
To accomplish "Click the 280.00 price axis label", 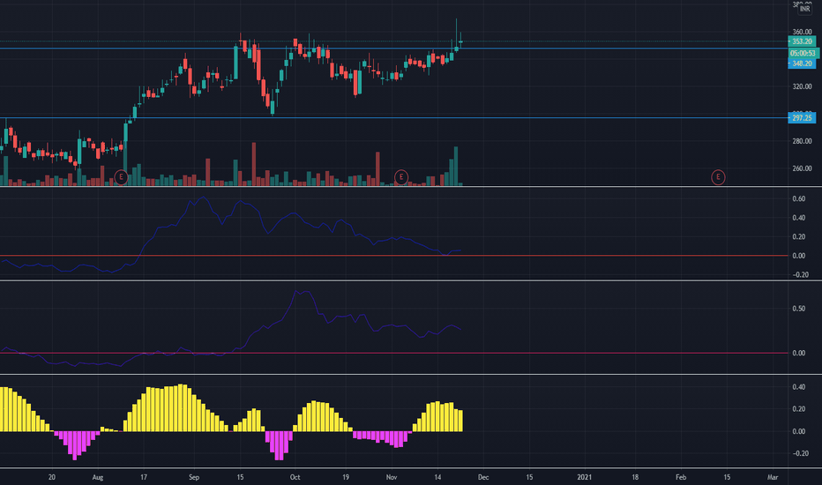I will (802, 141).
